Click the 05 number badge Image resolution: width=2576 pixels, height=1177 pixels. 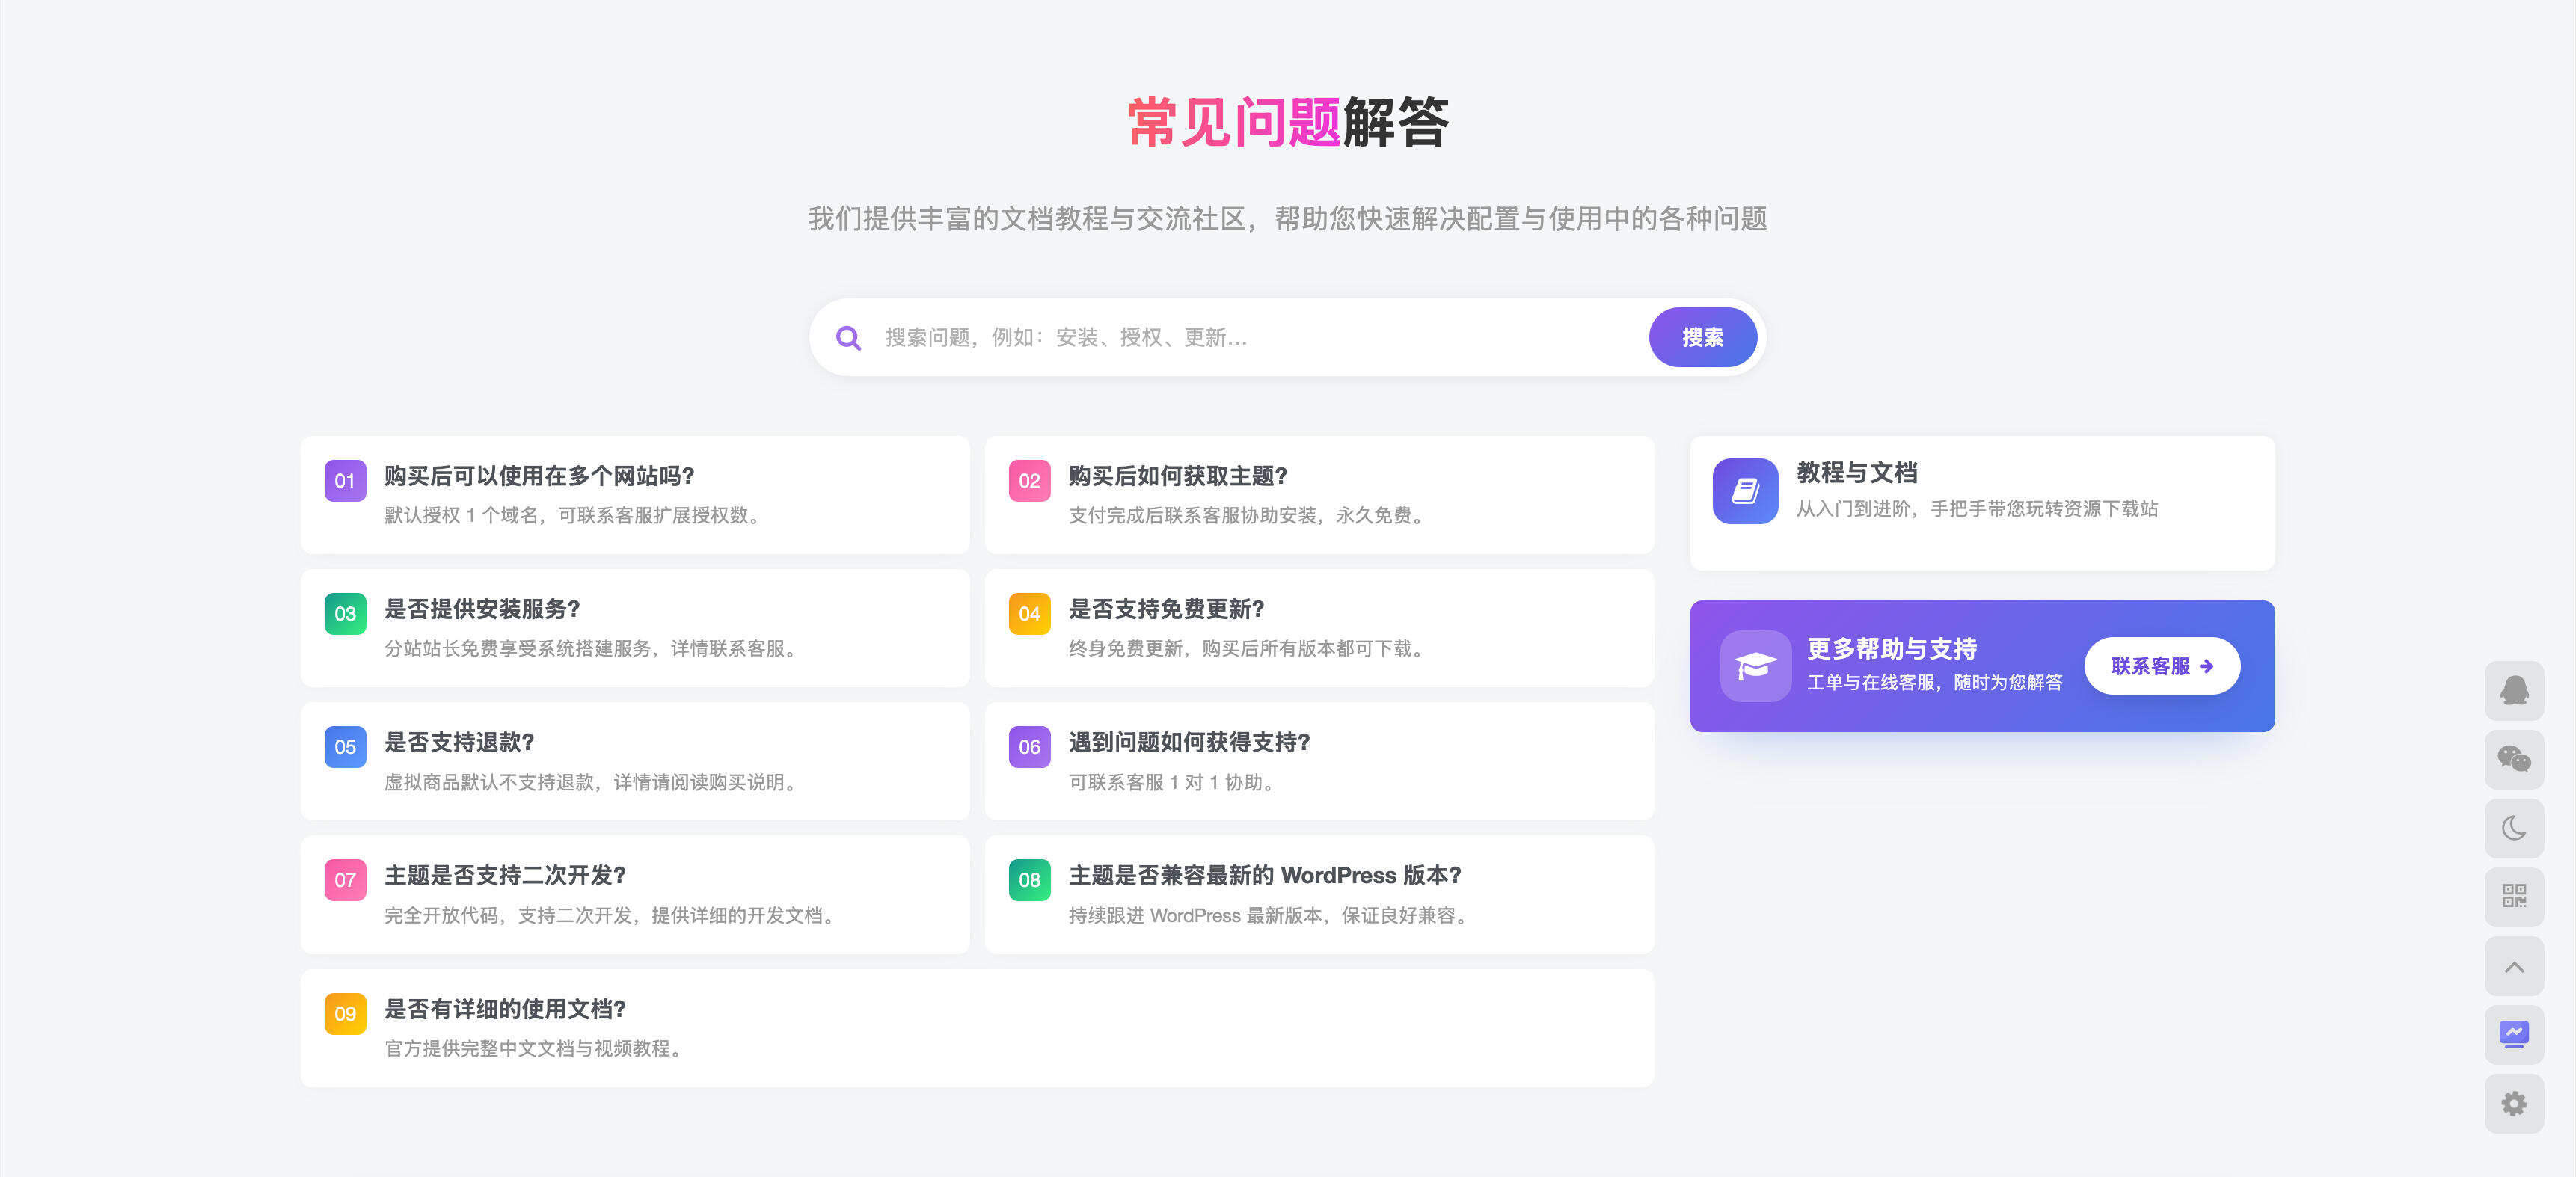(345, 747)
